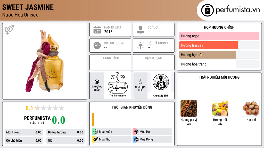This screenshot has height=148, width=264.
Task: Click the calendar icon for release year
Action: click(x=97, y=30)
